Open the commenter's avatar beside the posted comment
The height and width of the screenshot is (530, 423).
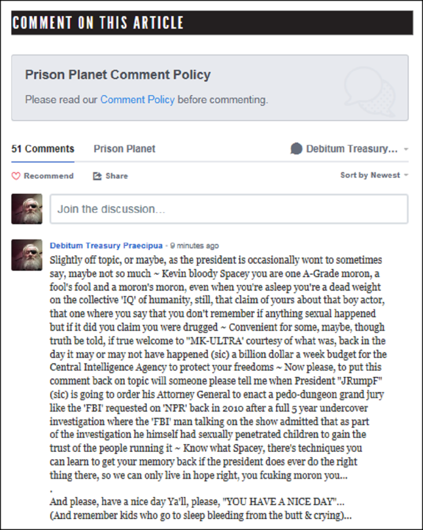(27, 255)
